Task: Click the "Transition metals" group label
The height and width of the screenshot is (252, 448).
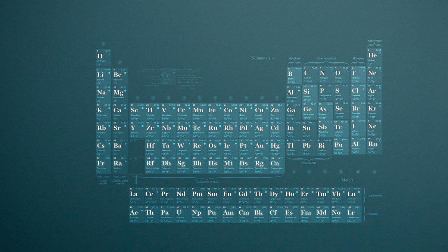Action: 206,181
